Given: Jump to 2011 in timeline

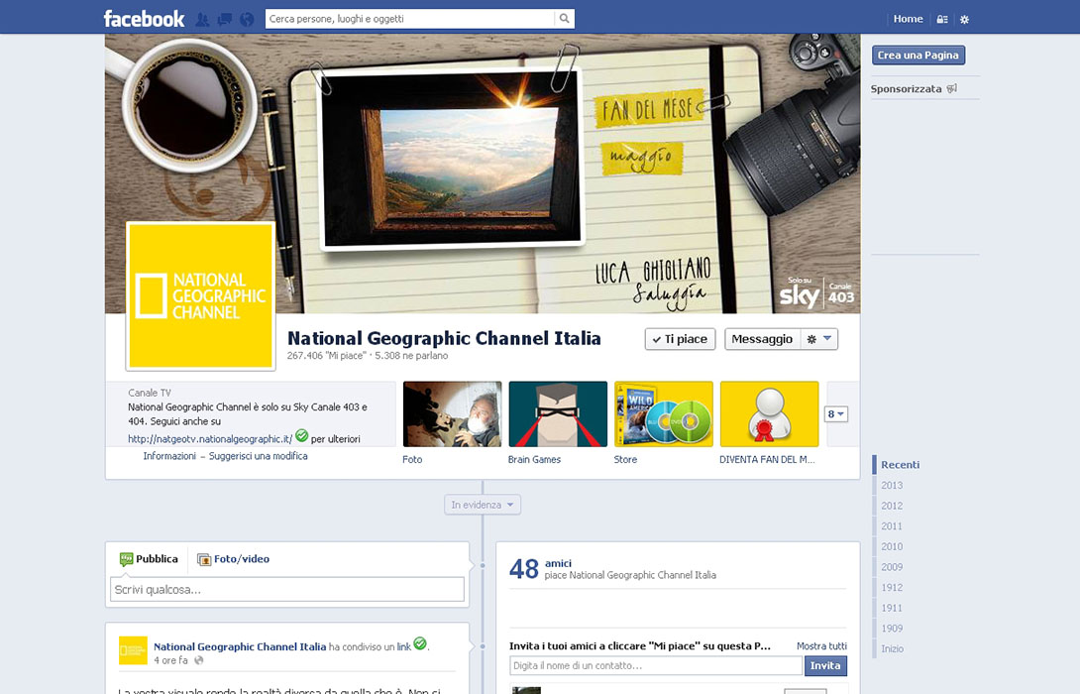Looking at the screenshot, I should [892, 525].
